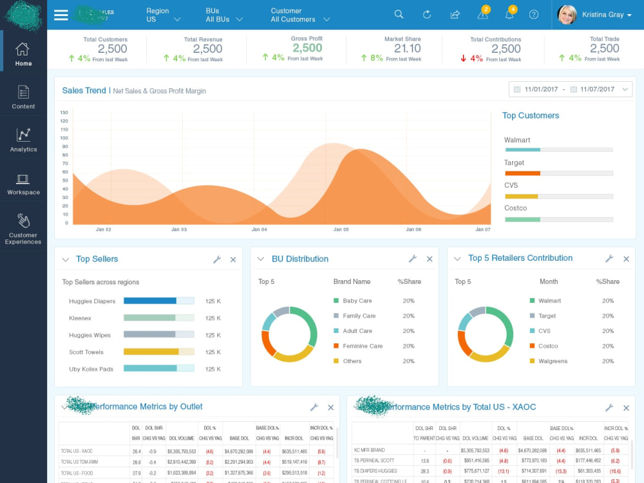644x483 pixels.
Task: Open Analytics in the sidebar
Action: [23, 140]
